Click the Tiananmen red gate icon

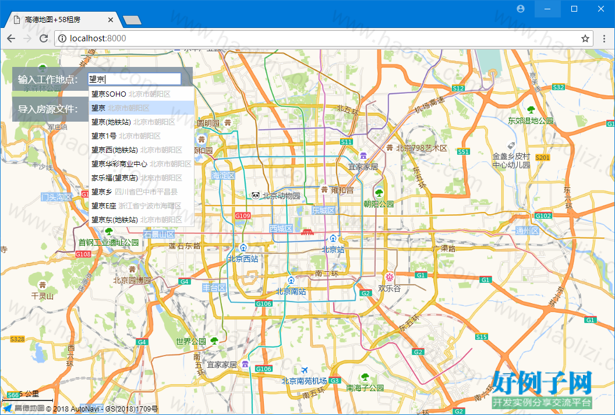pos(308,232)
